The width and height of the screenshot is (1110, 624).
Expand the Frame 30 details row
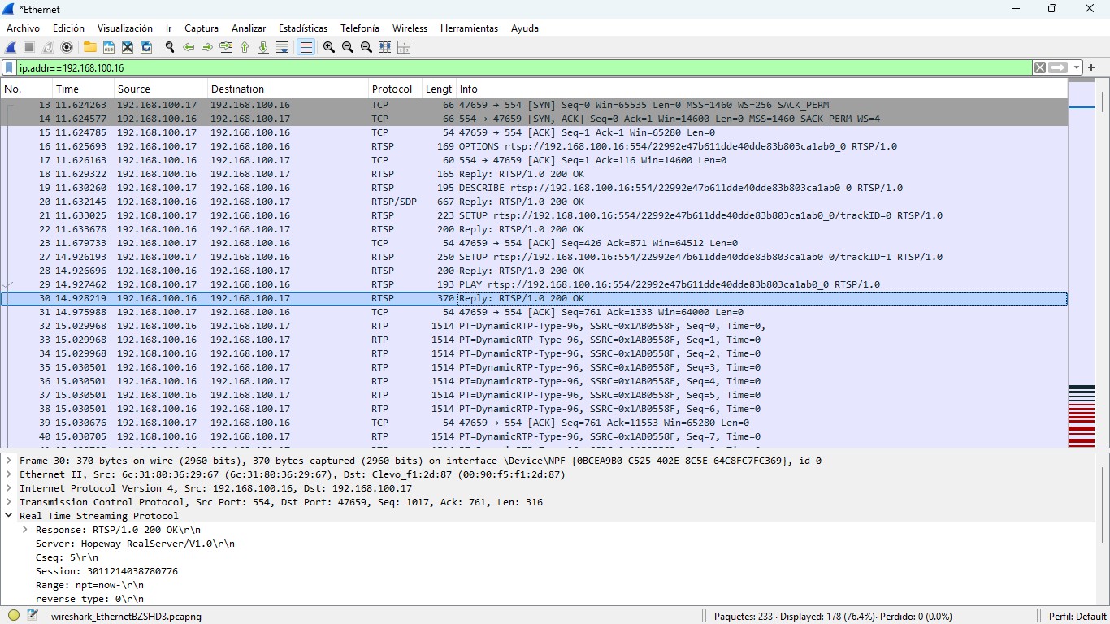(x=9, y=461)
